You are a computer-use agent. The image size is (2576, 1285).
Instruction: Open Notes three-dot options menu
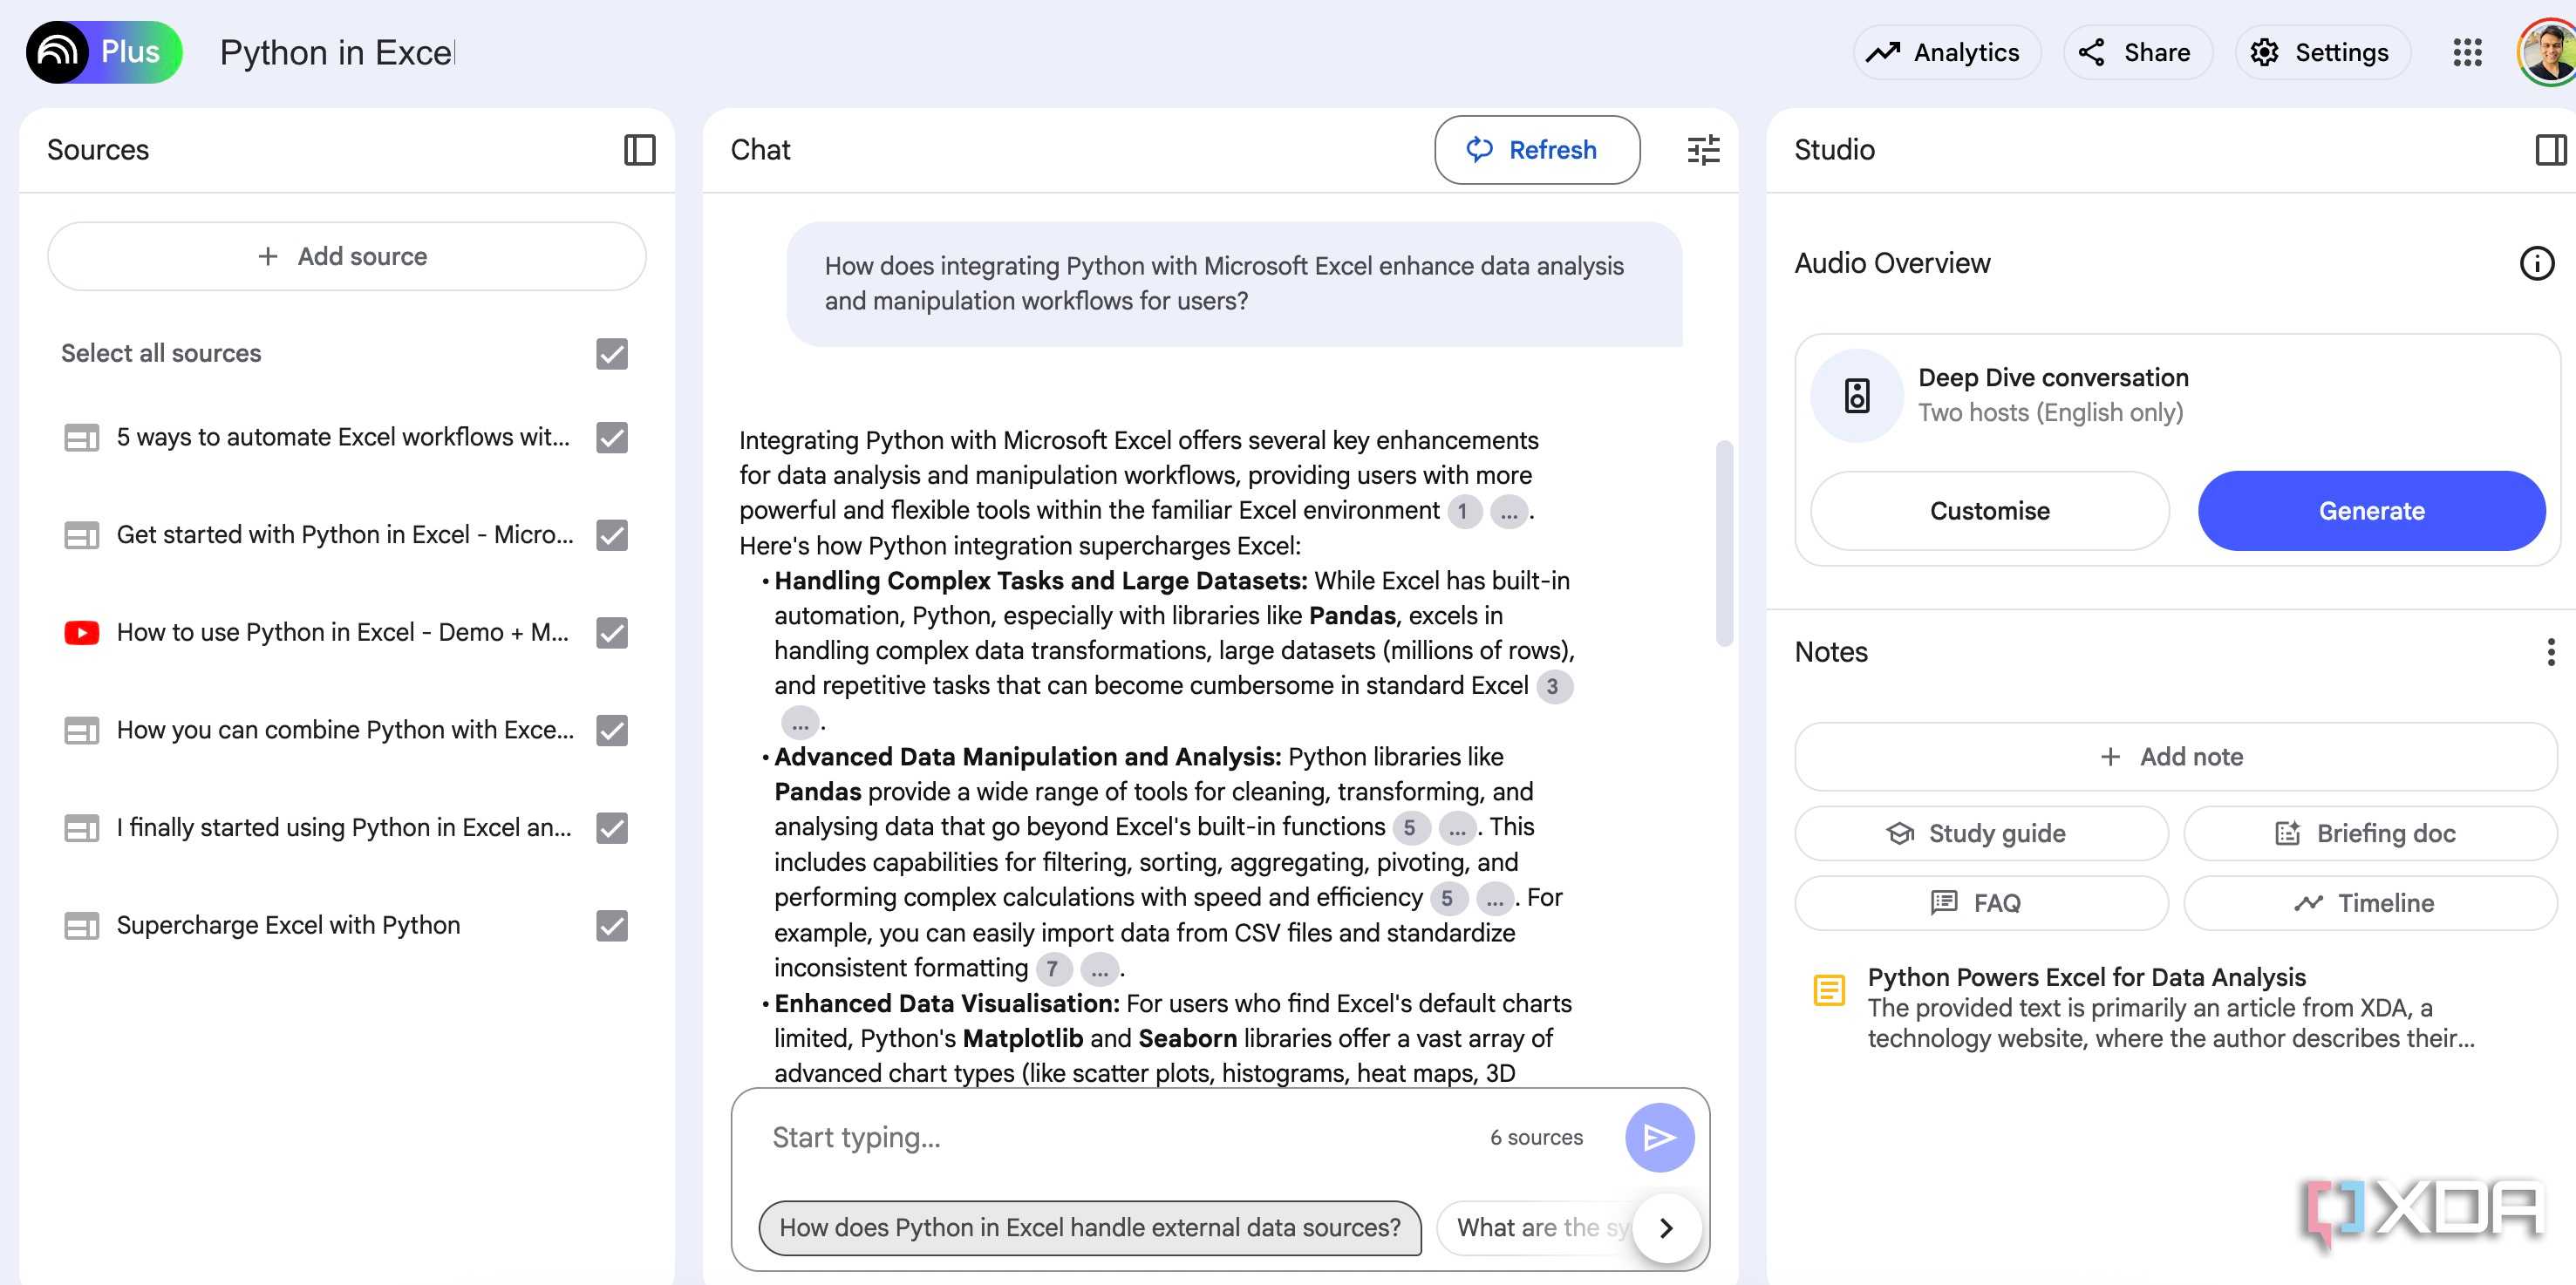click(x=2550, y=652)
